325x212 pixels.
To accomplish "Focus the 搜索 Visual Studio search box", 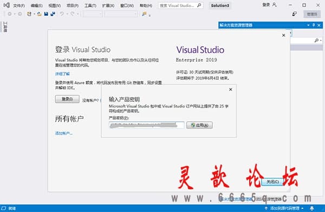I will (181, 5).
